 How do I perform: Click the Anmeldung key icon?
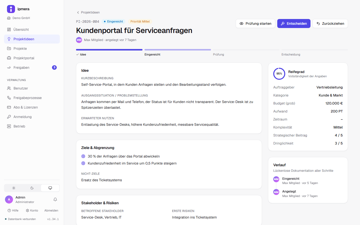tap(9, 117)
